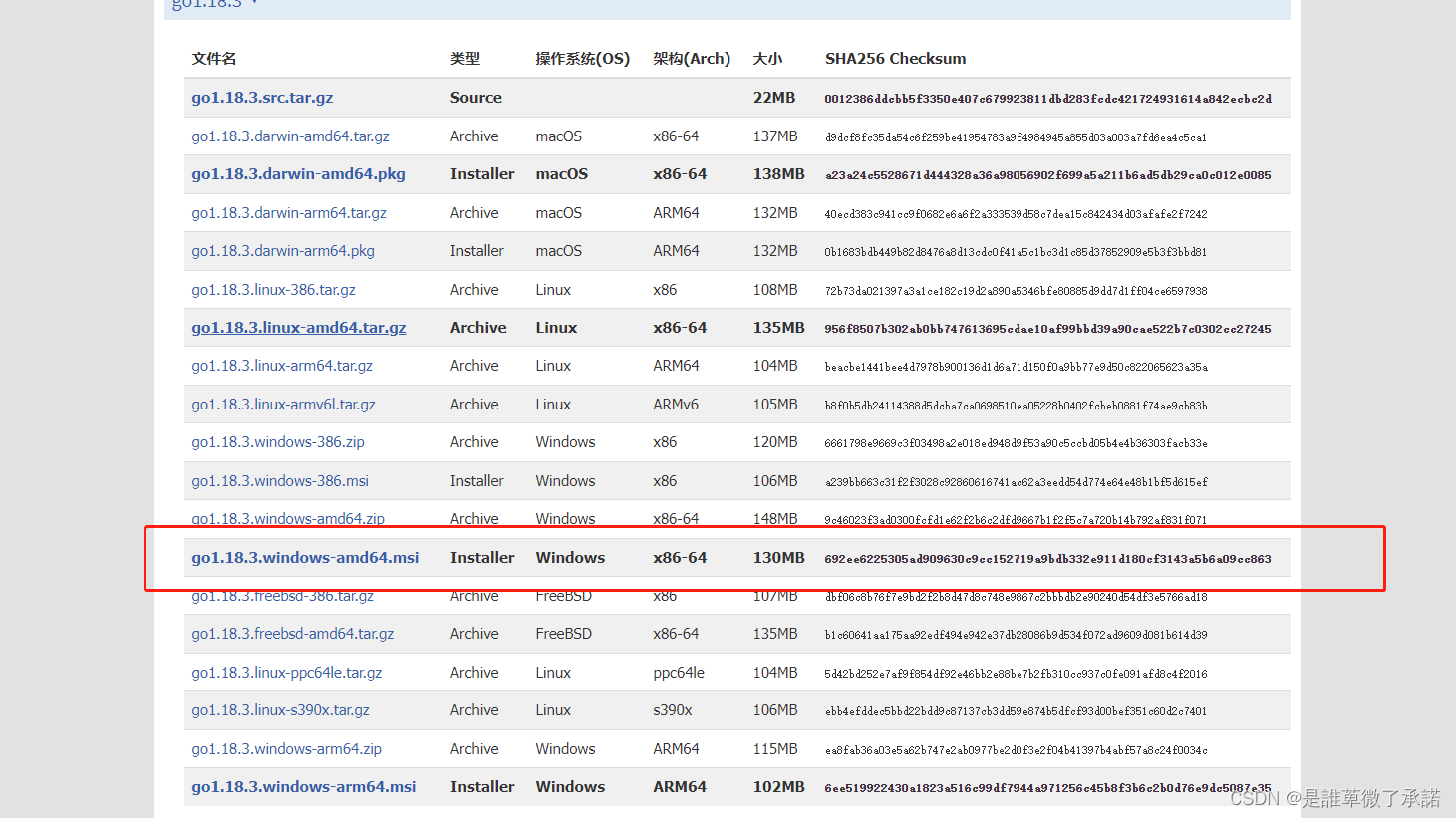Select the 108MB size cell
Viewport: 1456px width, 818px height.
(x=775, y=290)
